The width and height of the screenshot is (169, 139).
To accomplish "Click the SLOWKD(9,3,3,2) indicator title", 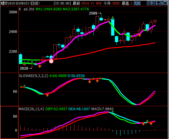I will [33, 76].
